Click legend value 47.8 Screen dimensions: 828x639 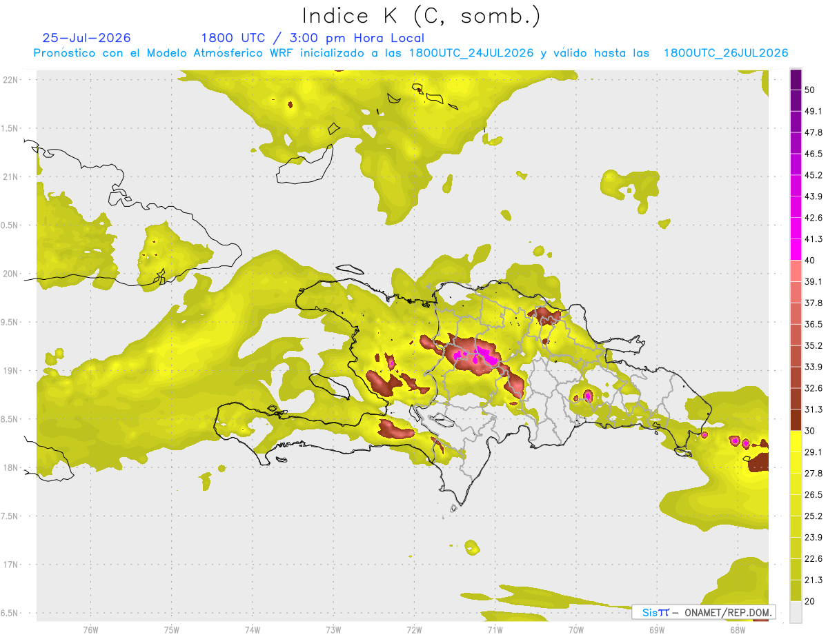[814, 132]
